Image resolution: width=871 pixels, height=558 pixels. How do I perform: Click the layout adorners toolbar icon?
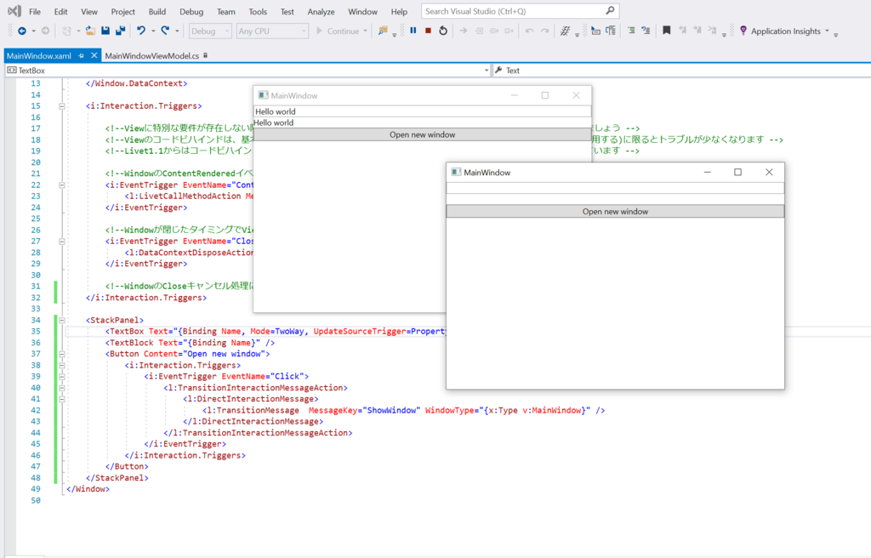click(x=611, y=31)
